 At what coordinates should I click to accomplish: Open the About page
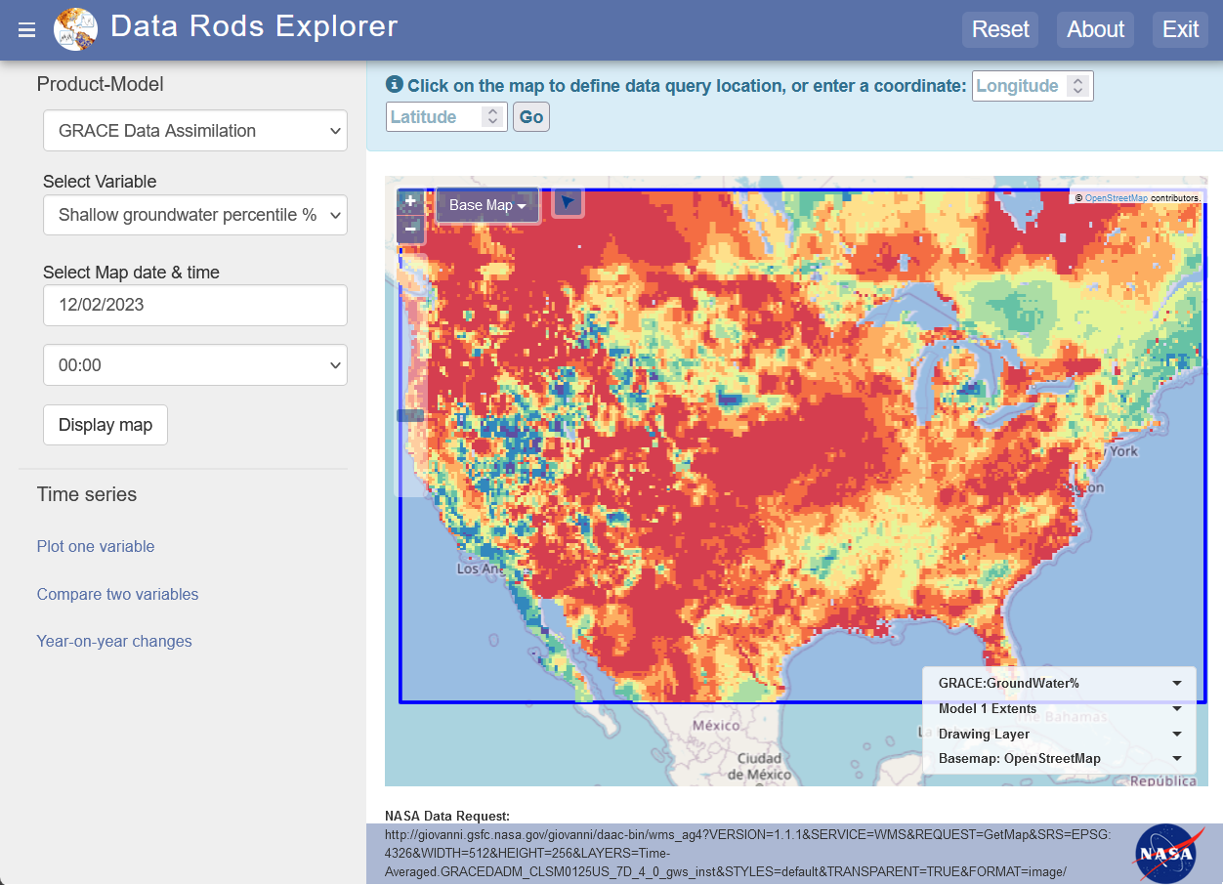coord(1095,29)
